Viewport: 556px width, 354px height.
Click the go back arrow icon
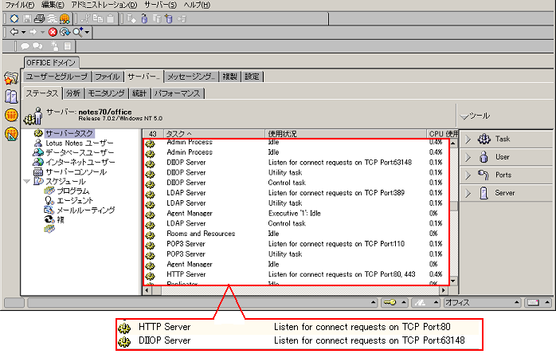click(x=14, y=32)
